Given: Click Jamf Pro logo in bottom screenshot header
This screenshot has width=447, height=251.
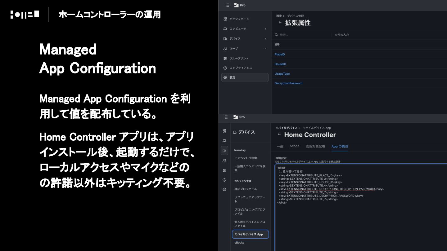Looking at the screenshot, I should pyautogui.click(x=239, y=117).
